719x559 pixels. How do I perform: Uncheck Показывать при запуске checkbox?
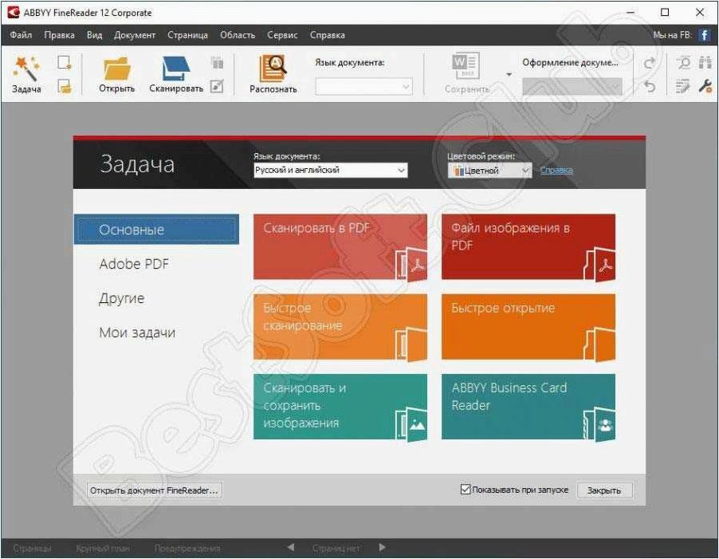[x=465, y=490]
